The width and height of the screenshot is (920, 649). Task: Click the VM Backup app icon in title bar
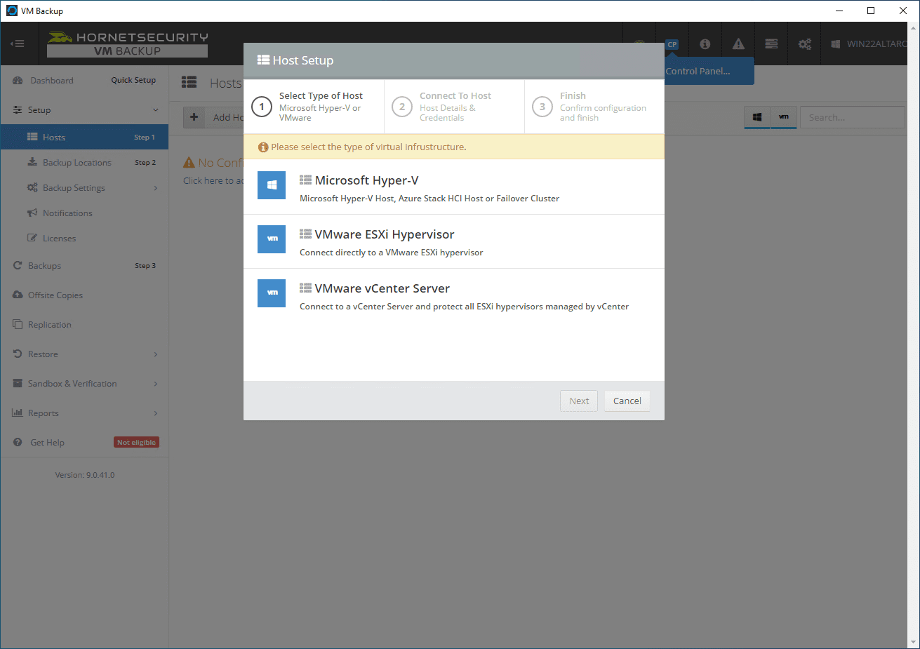tap(11, 11)
